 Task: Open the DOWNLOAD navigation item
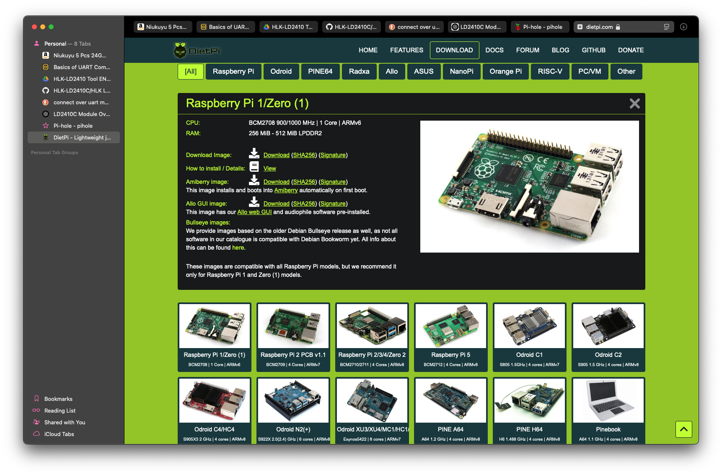[454, 50]
